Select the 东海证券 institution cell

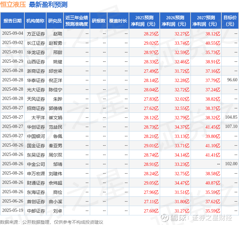pos(36,192)
